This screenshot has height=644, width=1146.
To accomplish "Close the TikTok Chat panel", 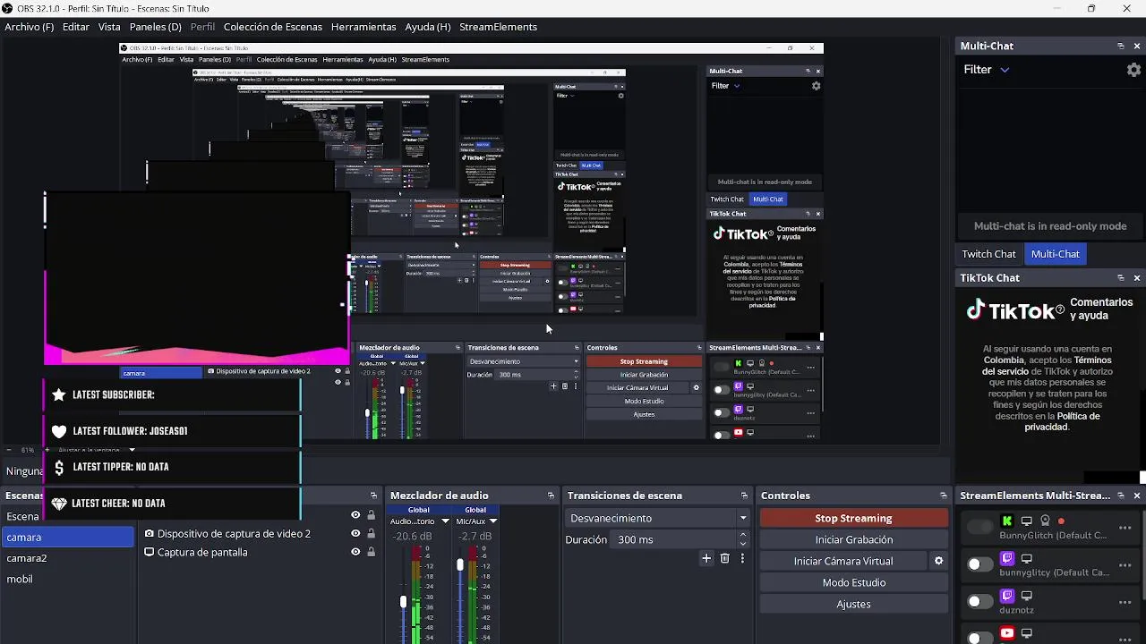I will coord(1137,278).
